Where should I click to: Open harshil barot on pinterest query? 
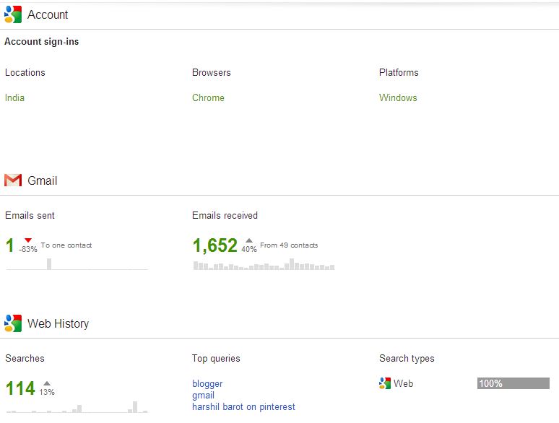243,406
